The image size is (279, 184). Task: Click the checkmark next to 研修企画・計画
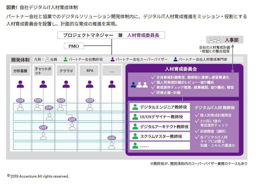pos(153,92)
